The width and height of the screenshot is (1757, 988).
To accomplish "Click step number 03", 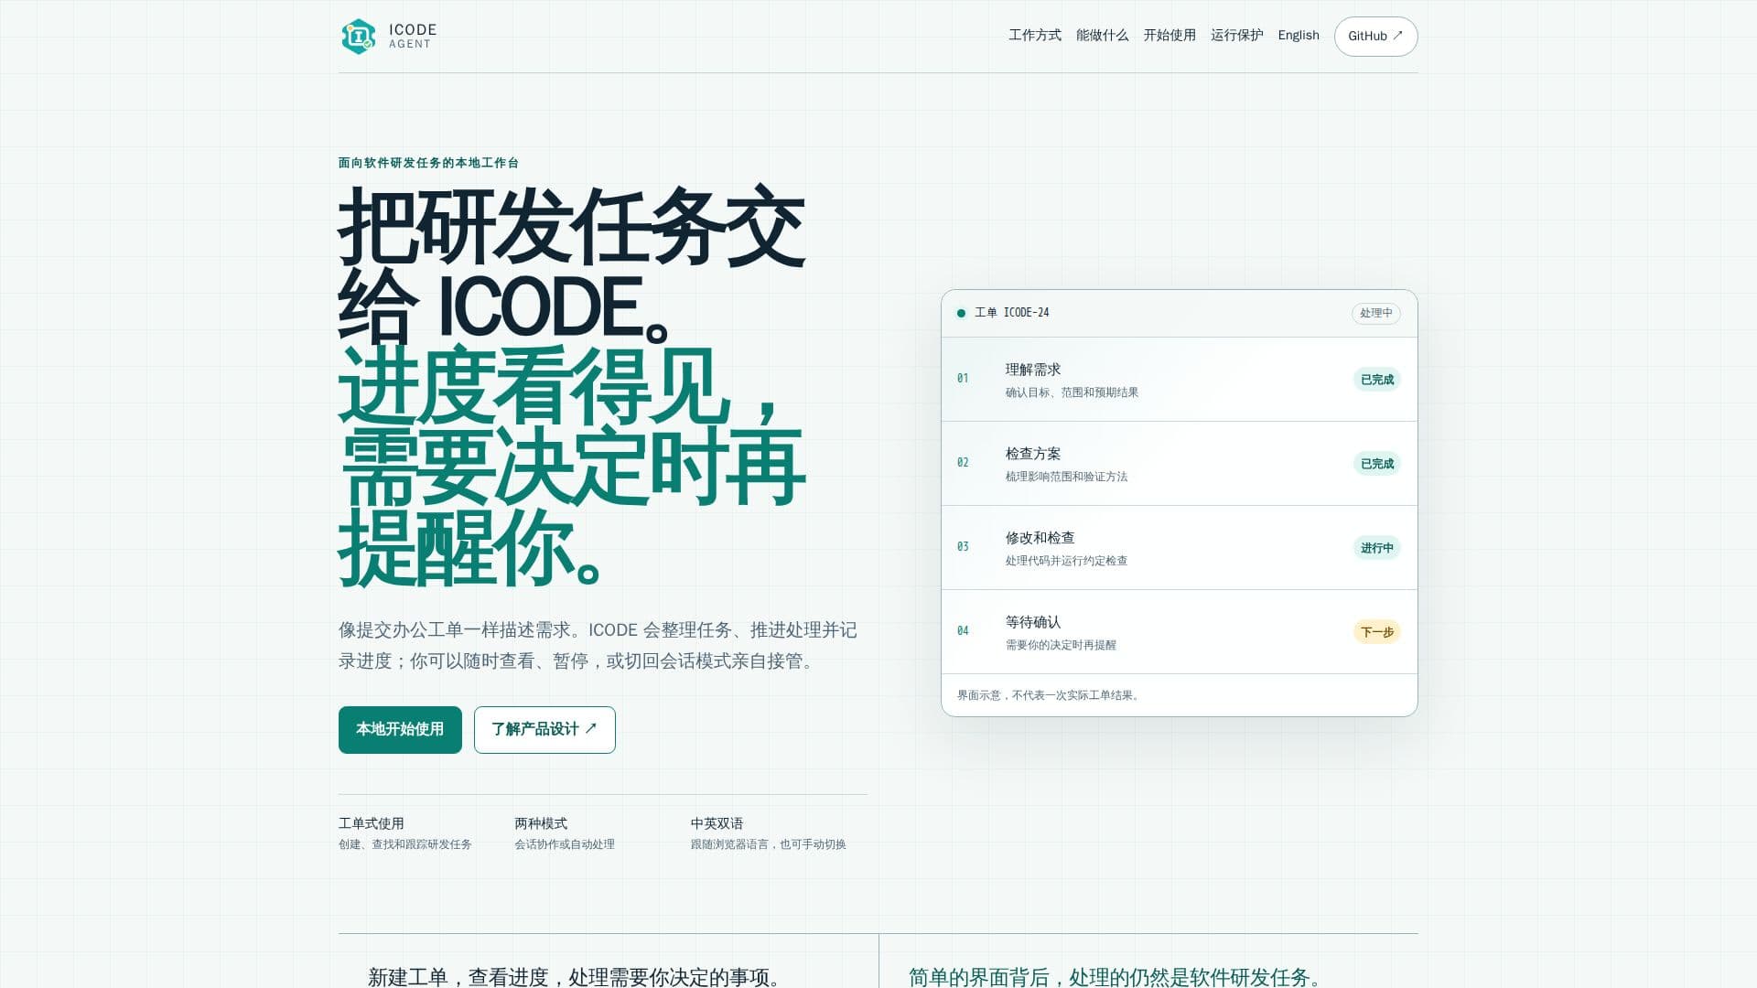I will click(963, 546).
